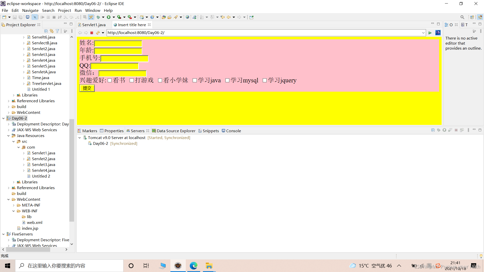The width and height of the screenshot is (484, 272).
Task: Click the browser Stop loading red icon
Action: tap(92, 33)
